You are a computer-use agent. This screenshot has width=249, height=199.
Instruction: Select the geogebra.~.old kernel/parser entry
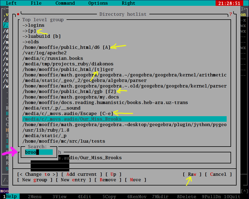point(124,86)
